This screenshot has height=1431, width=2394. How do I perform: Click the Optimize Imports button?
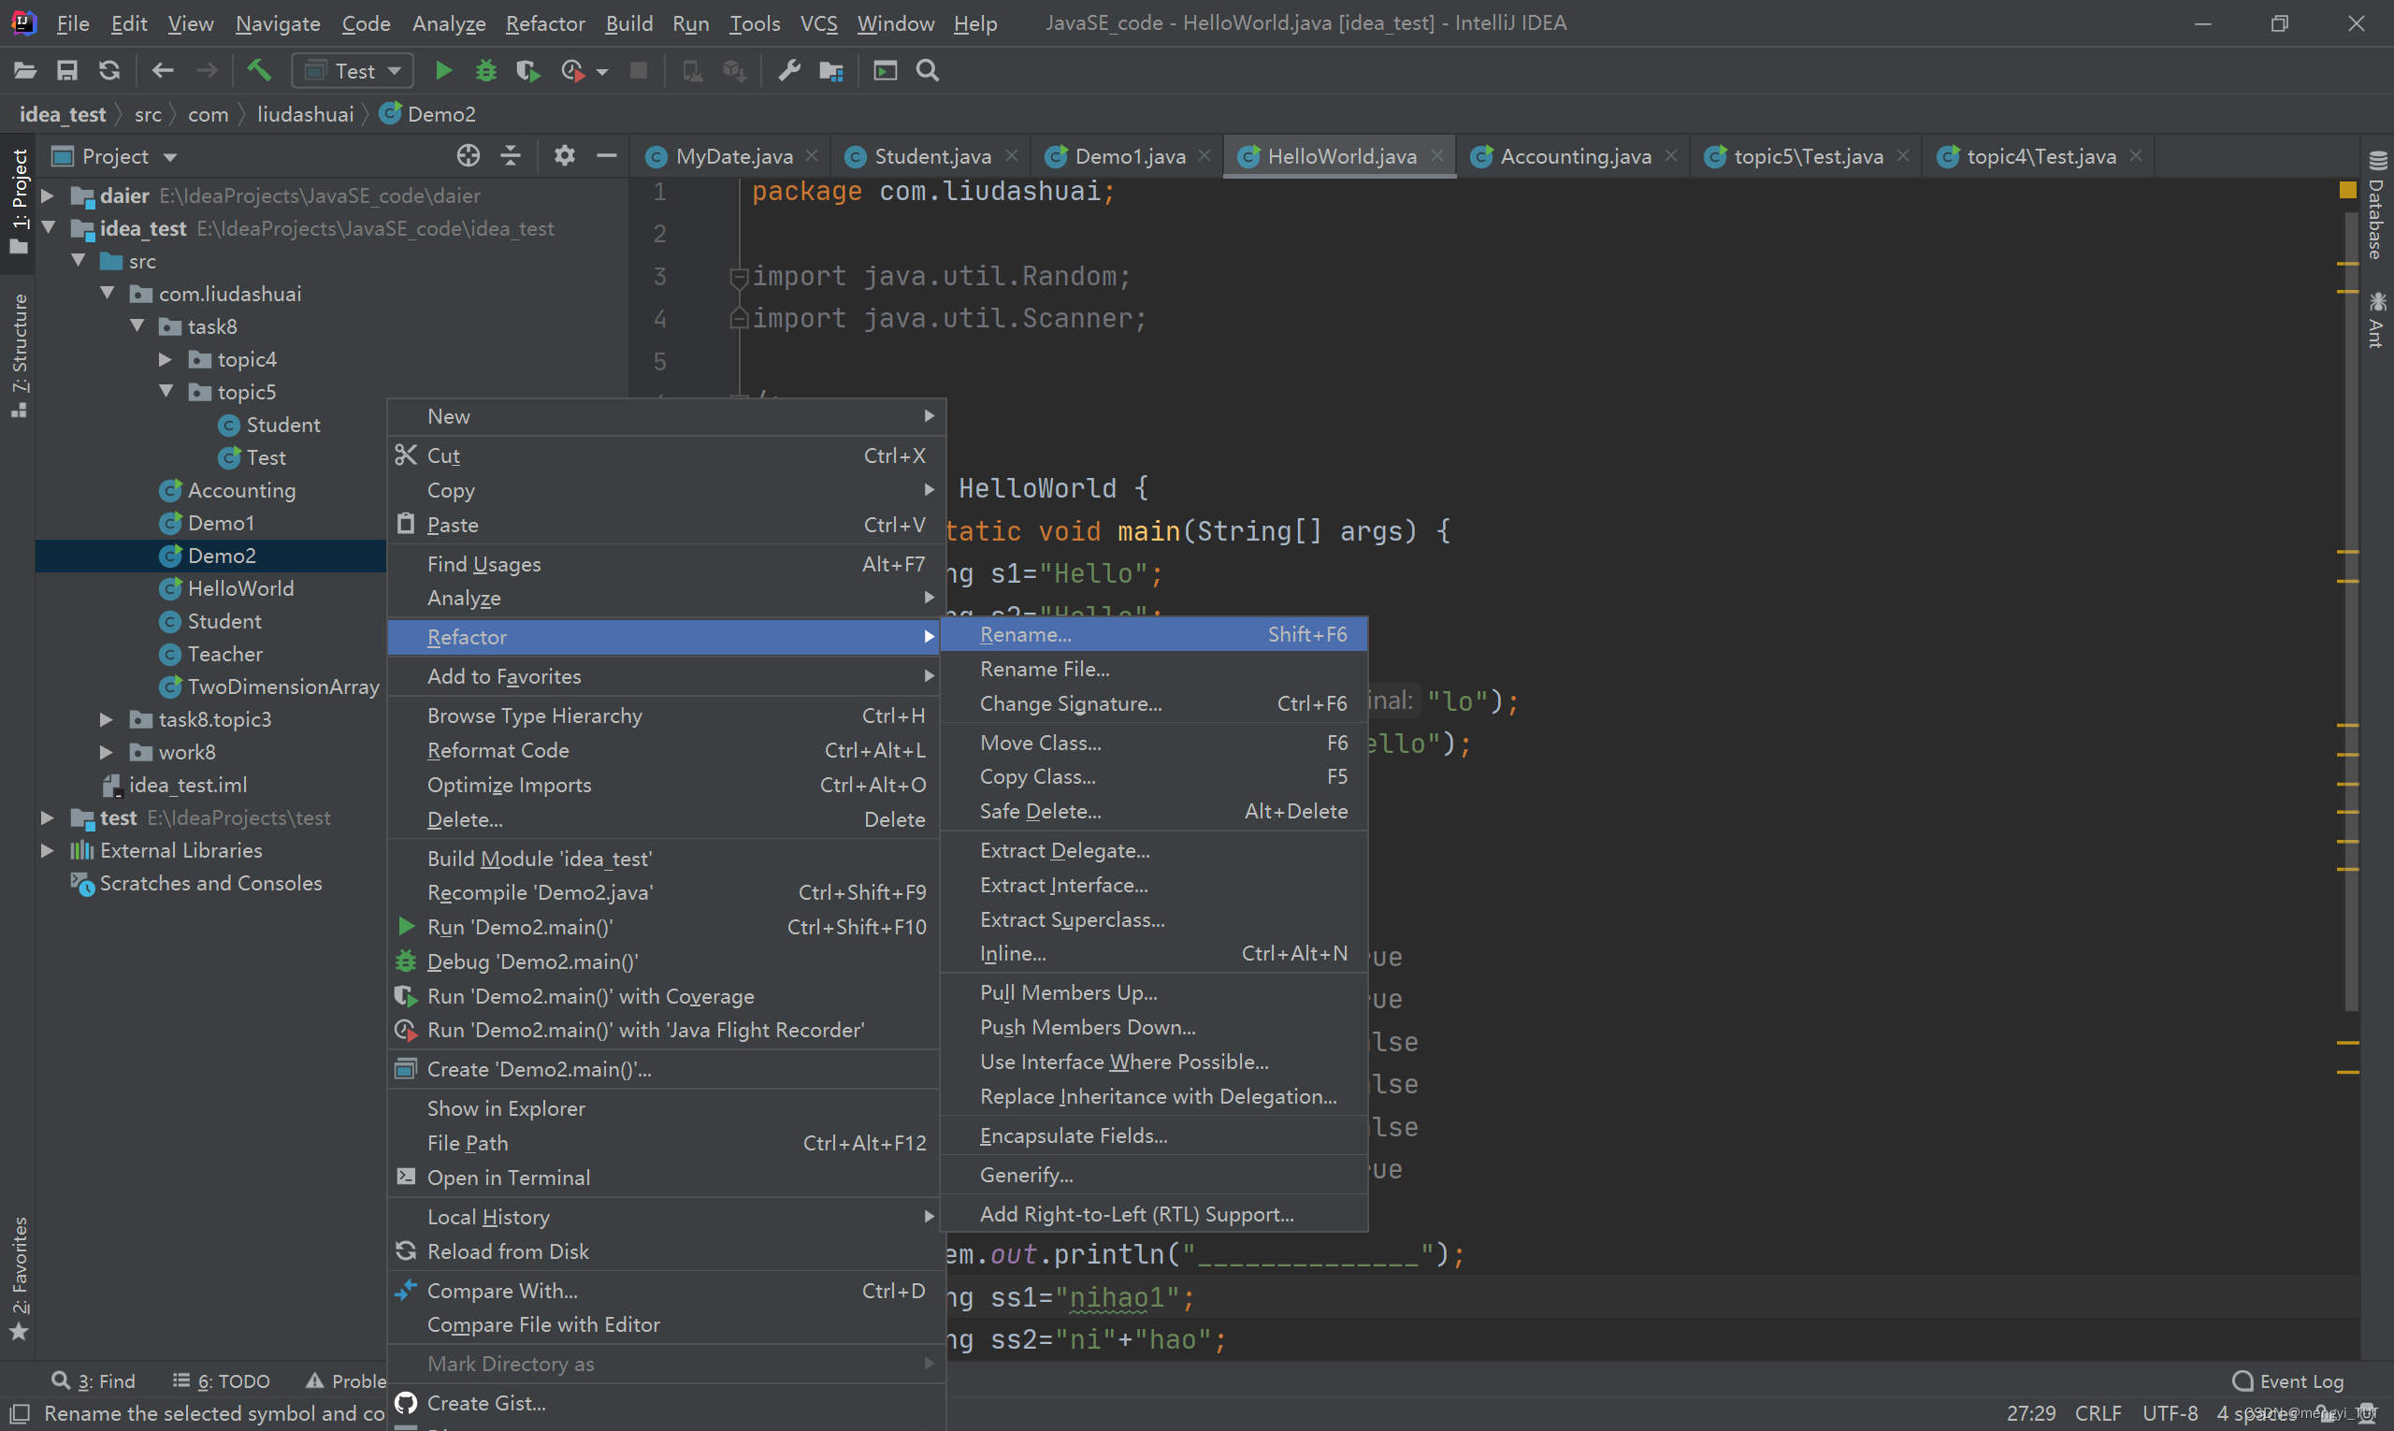(508, 784)
